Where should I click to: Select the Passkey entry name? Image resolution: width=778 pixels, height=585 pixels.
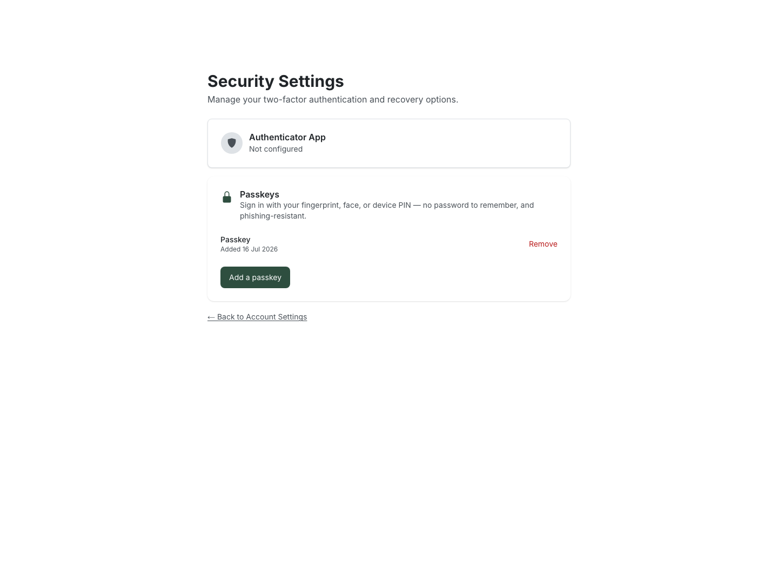click(x=235, y=240)
